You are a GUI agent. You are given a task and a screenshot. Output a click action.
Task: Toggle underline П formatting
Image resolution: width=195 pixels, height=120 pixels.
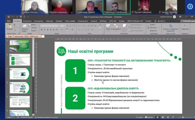[47, 30]
